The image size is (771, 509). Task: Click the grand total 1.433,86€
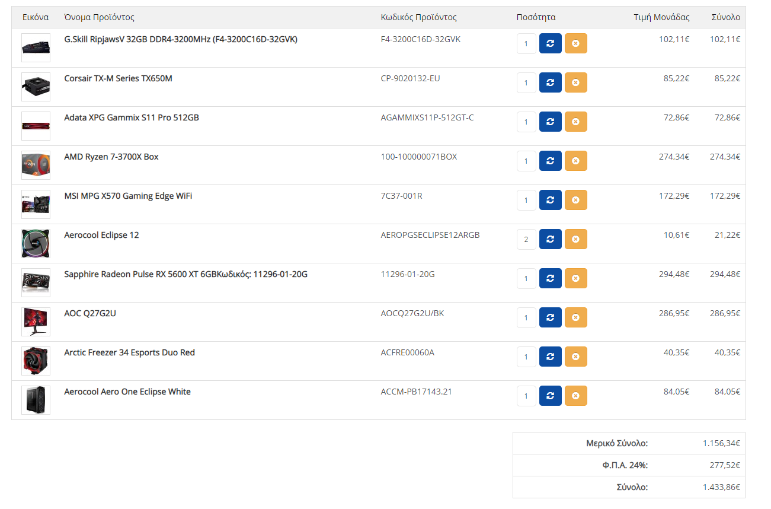coord(721,487)
